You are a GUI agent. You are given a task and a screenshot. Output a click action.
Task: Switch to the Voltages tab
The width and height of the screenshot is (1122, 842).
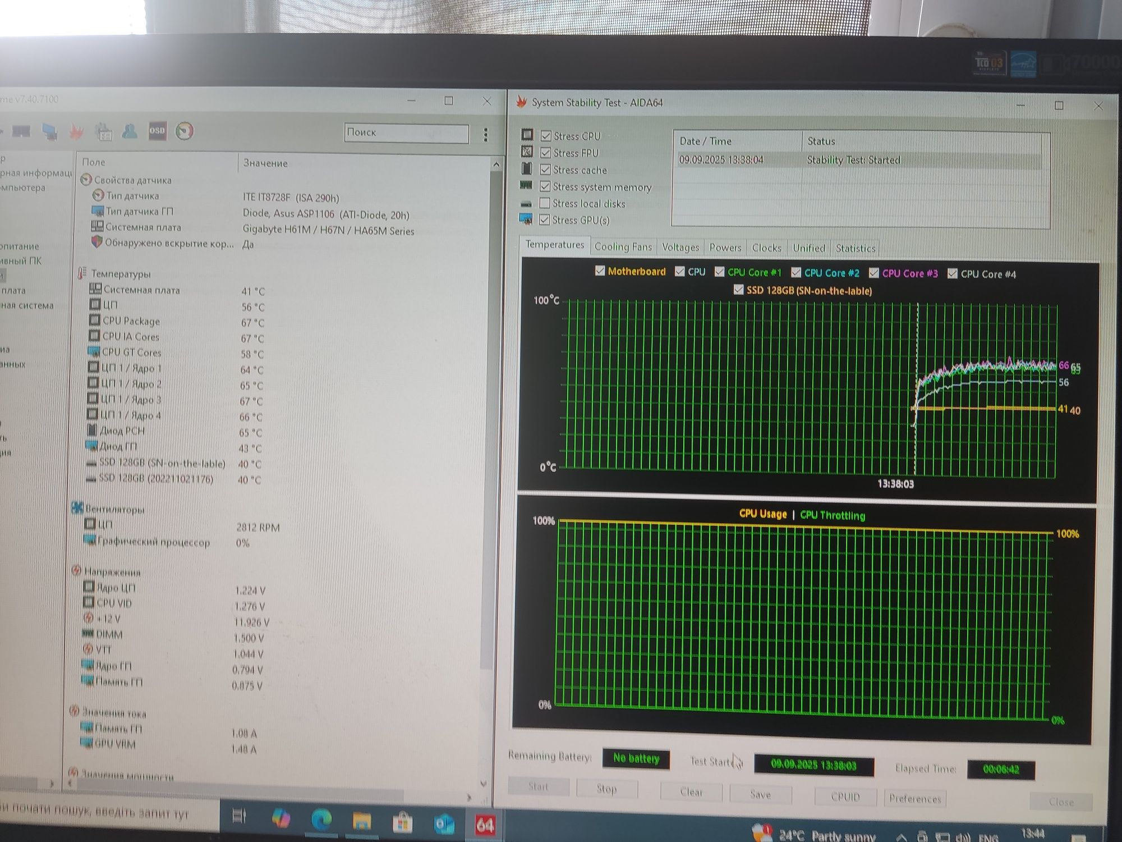click(x=680, y=247)
